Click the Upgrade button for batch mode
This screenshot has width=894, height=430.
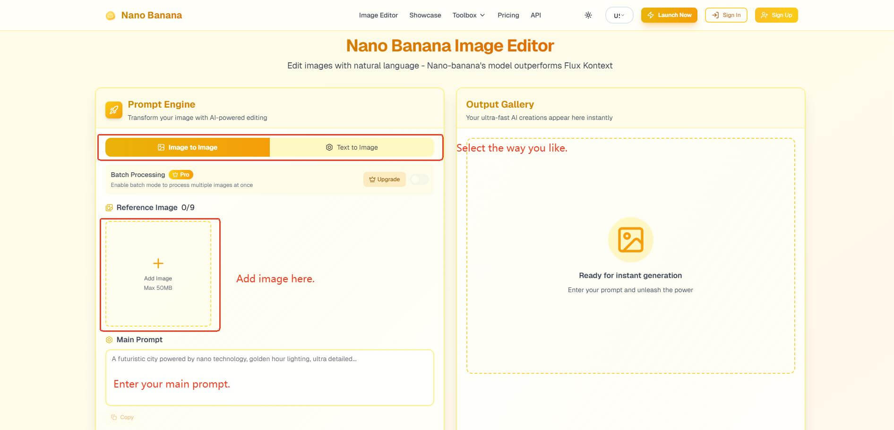384,179
